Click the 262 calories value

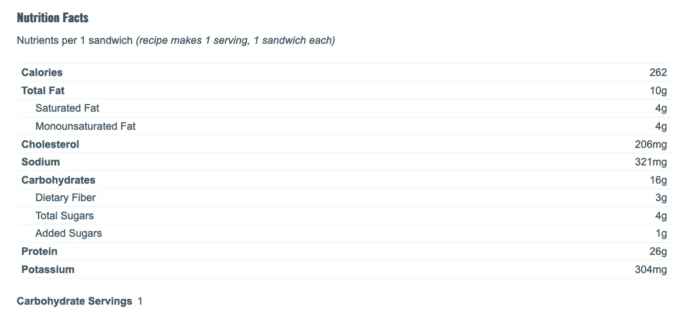658,73
